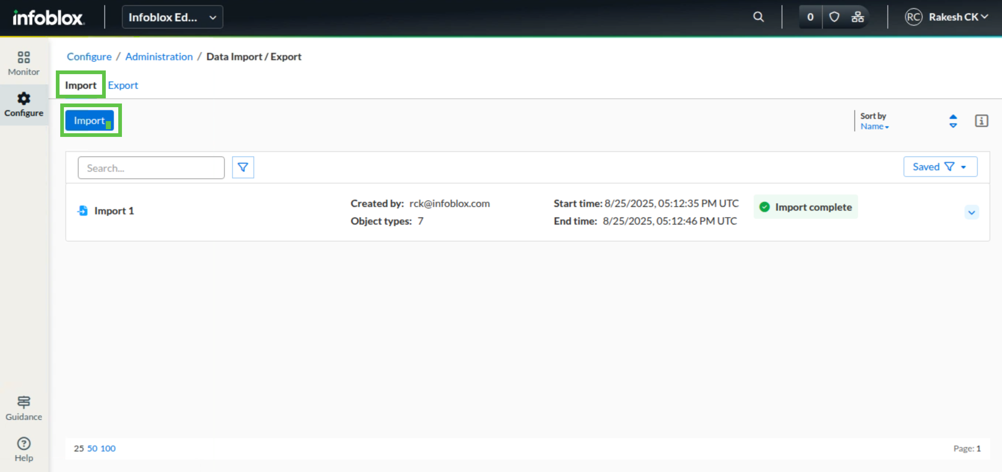
Task: Switch to the Export tab
Action: pyautogui.click(x=123, y=85)
